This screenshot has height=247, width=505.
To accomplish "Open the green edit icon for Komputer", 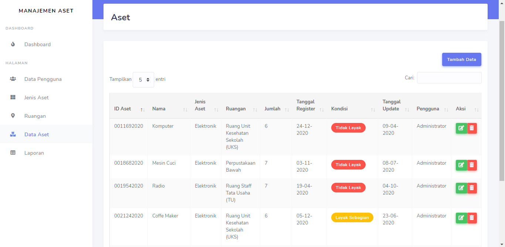I will [x=461, y=128].
